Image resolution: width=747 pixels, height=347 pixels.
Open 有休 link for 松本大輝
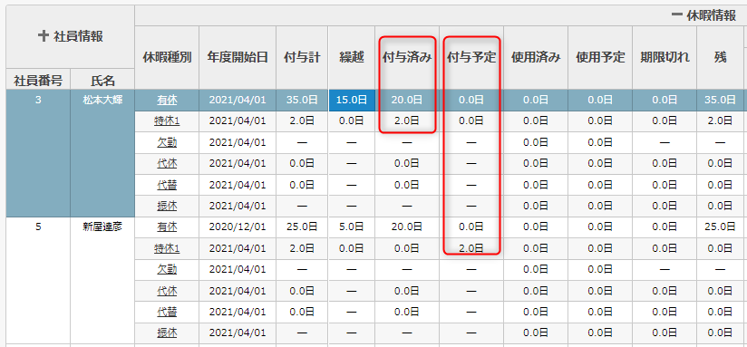[167, 101]
